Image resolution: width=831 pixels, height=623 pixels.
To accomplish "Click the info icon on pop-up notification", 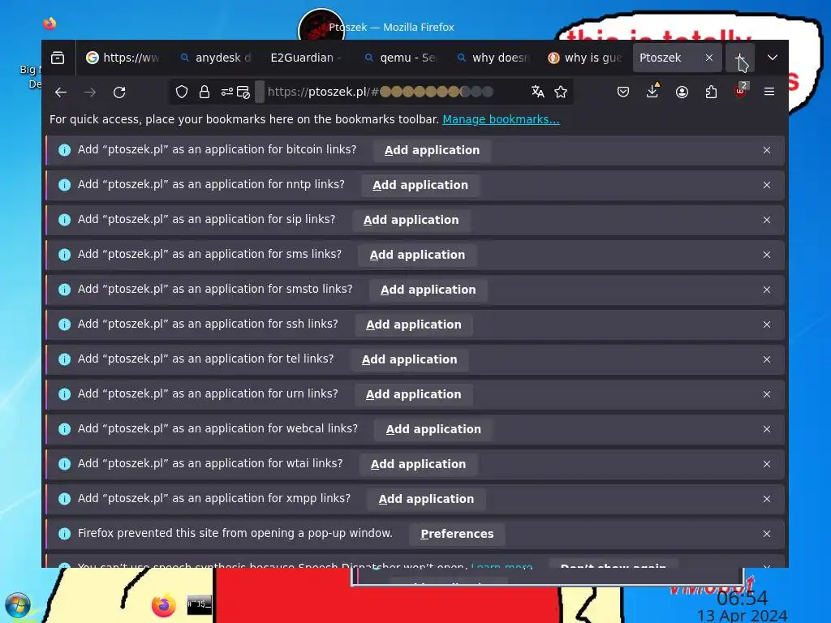I will (x=65, y=534).
